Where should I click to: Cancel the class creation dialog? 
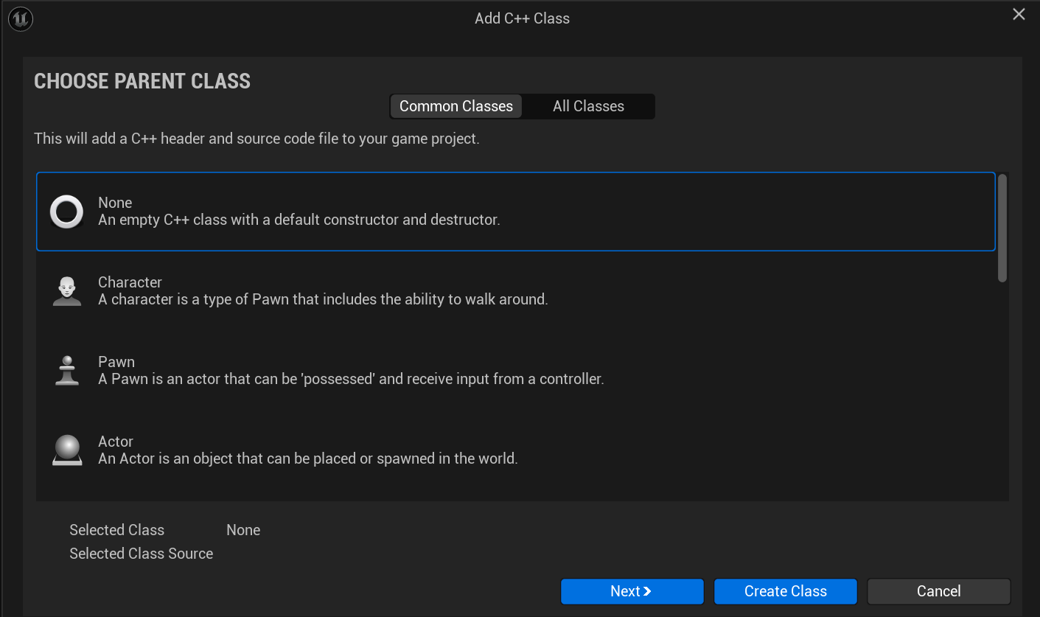point(938,591)
